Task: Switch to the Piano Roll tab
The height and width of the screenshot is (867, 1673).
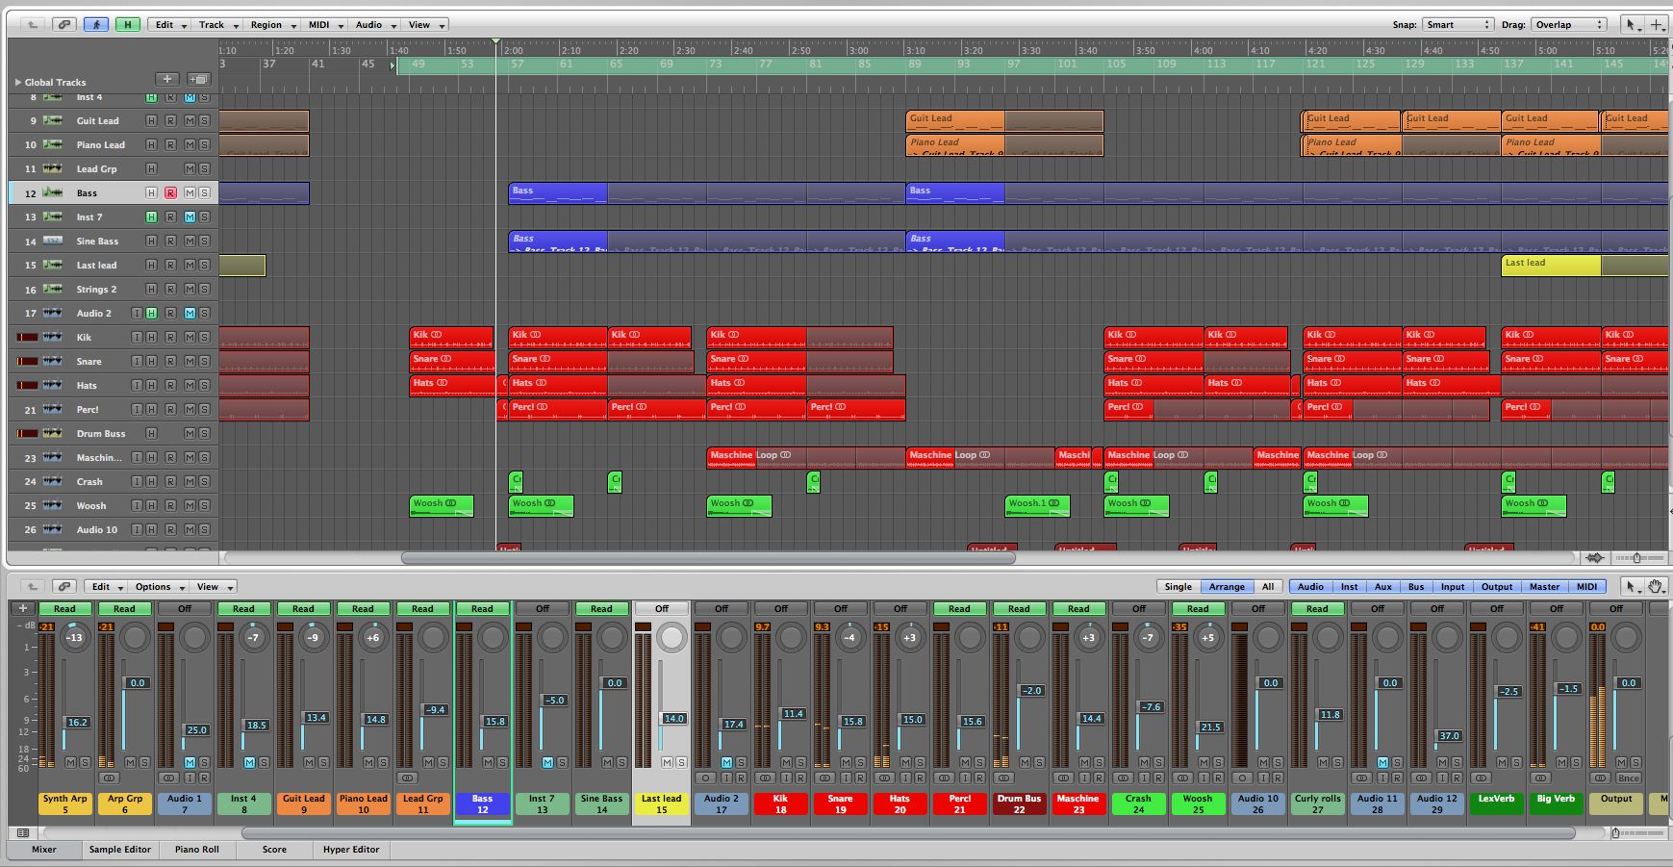Action: 196,850
